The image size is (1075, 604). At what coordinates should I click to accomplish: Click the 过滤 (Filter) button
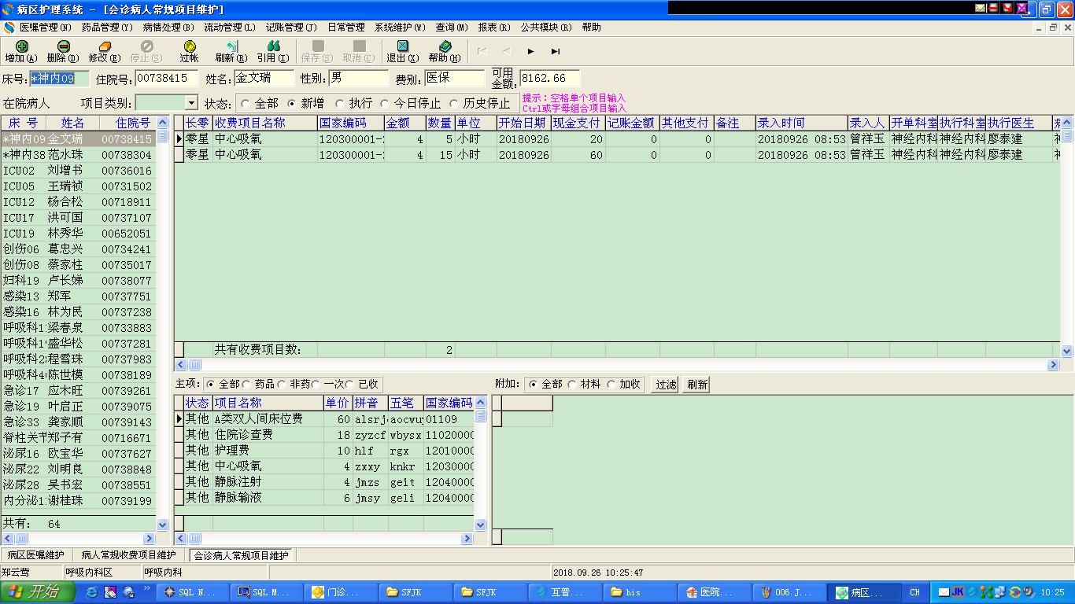666,385
